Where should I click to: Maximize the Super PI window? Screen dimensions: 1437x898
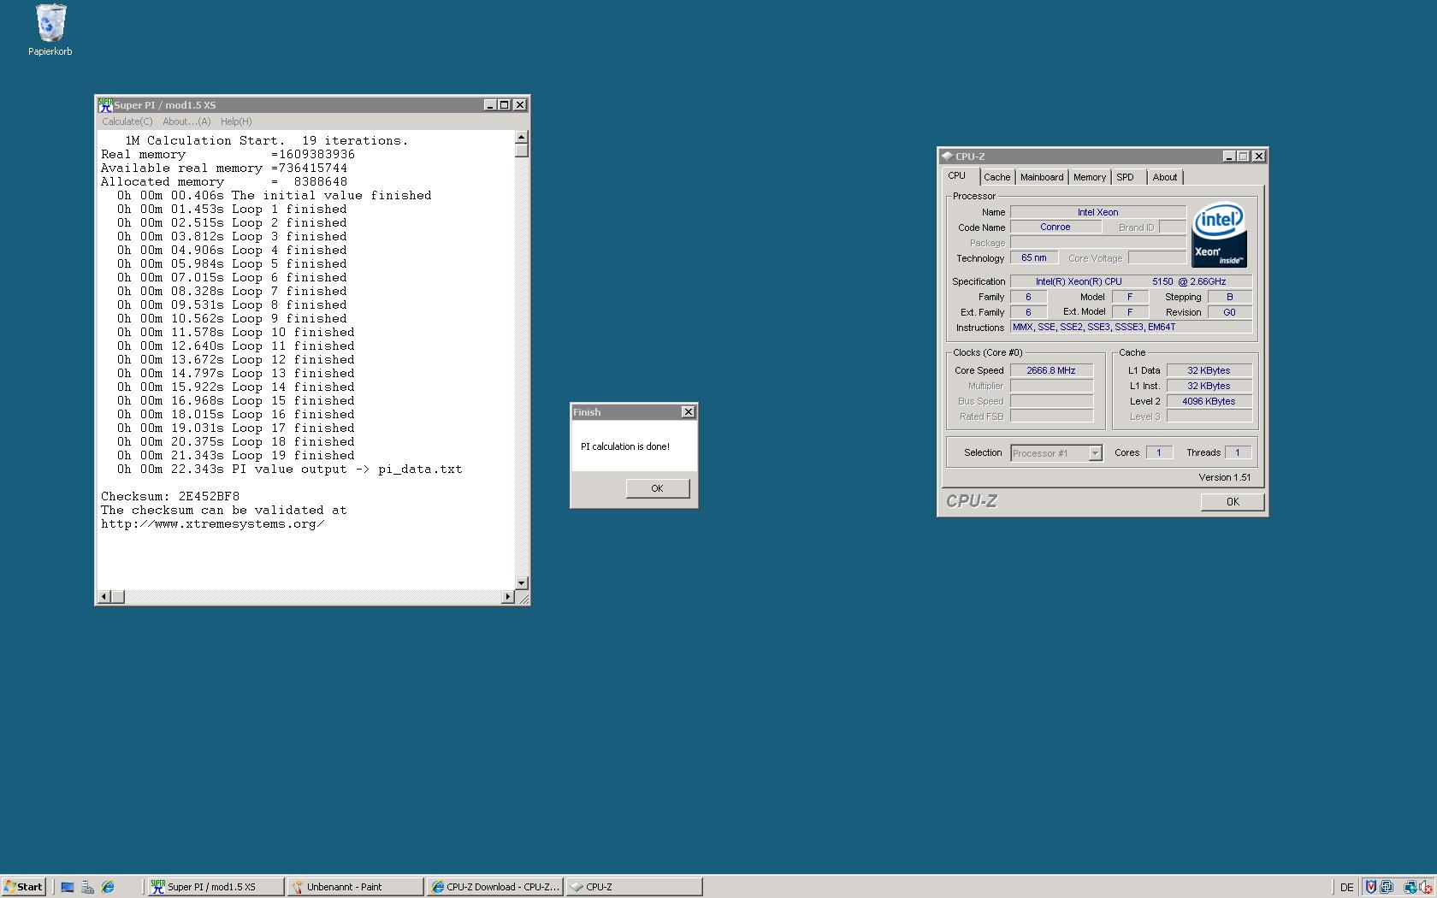[x=505, y=105]
